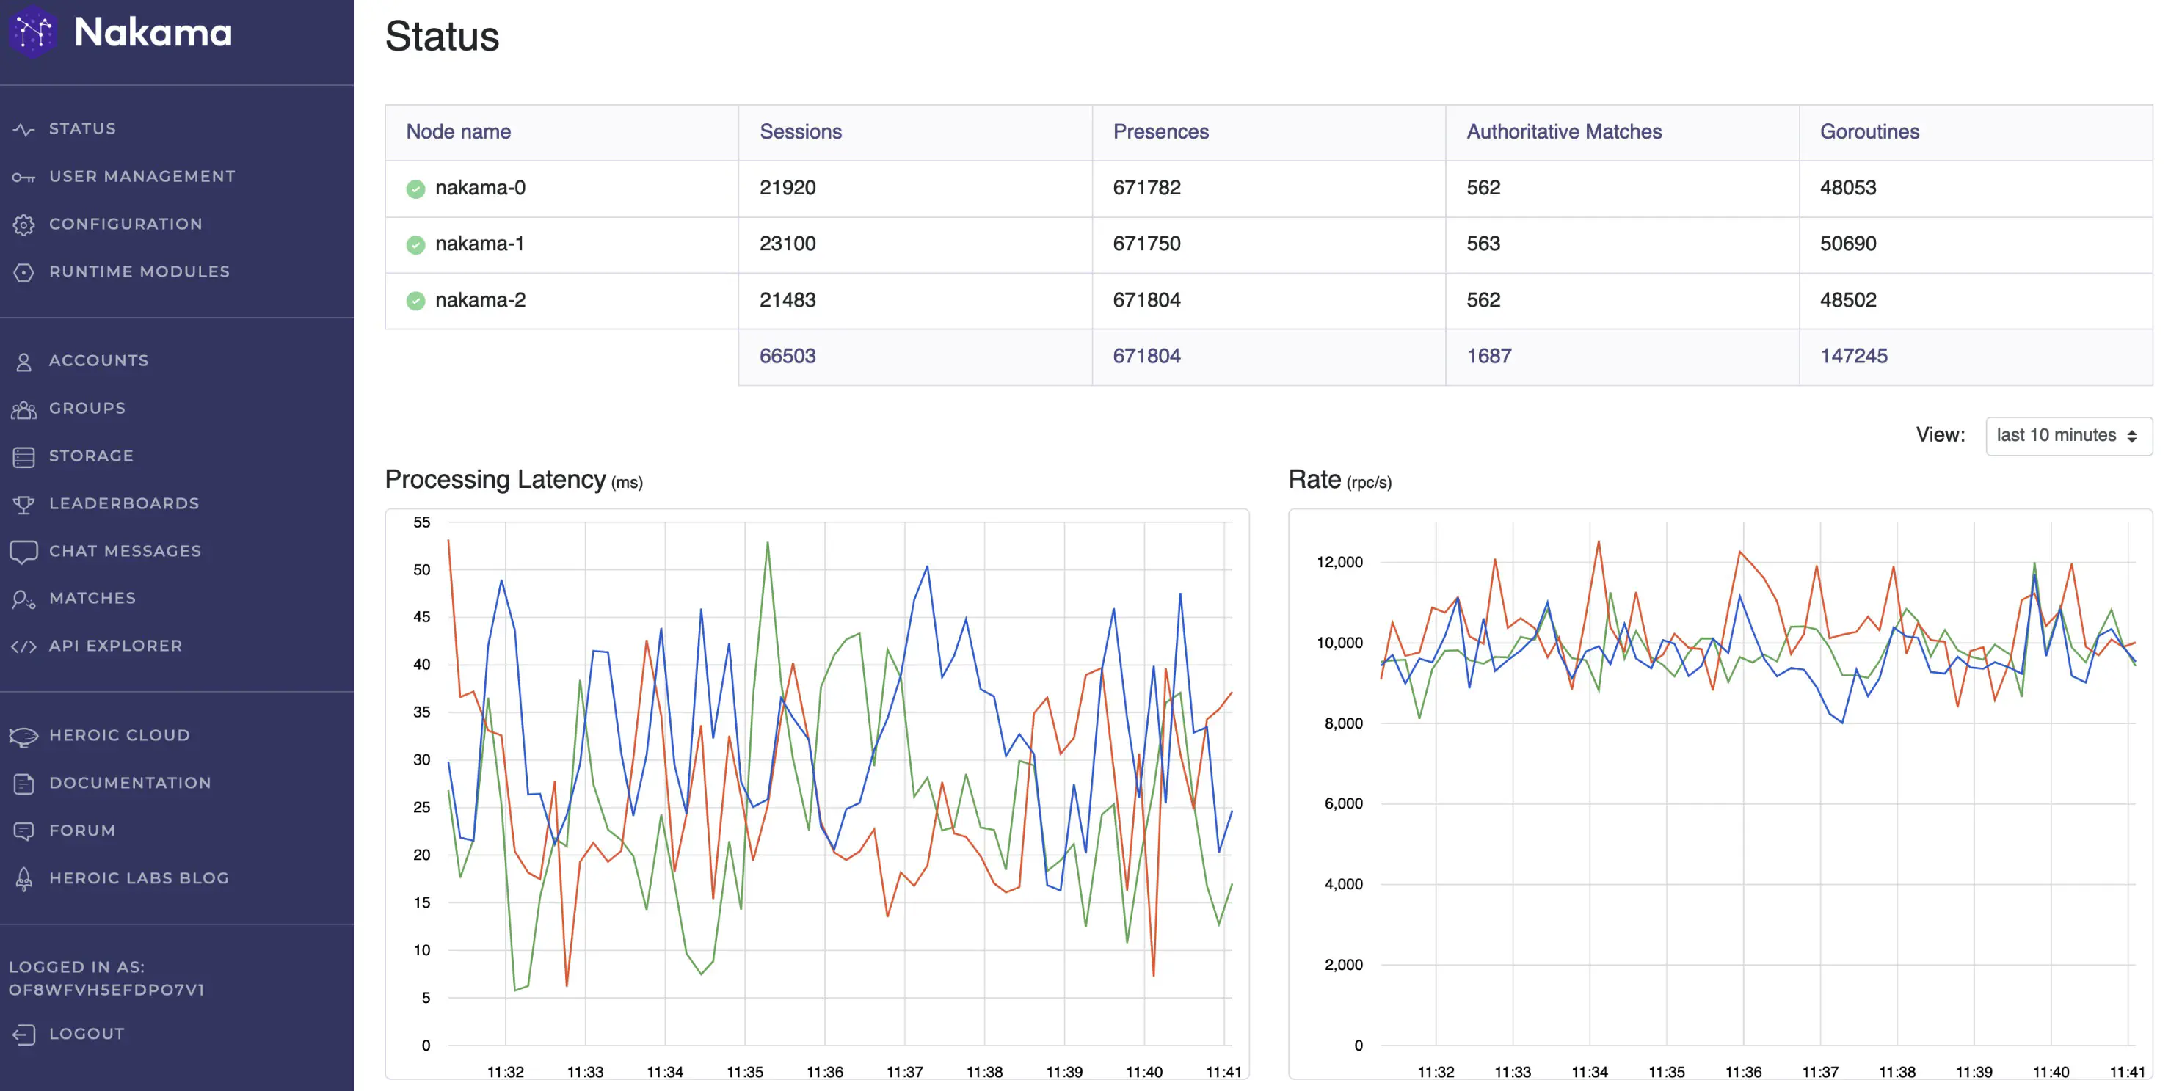
Task: Open the Documentation link
Action: click(130, 783)
